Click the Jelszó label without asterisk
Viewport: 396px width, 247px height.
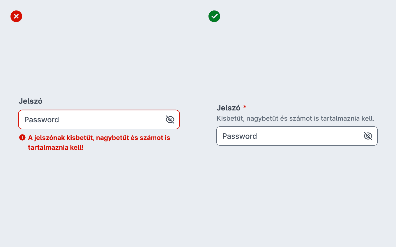coord(31,101)
